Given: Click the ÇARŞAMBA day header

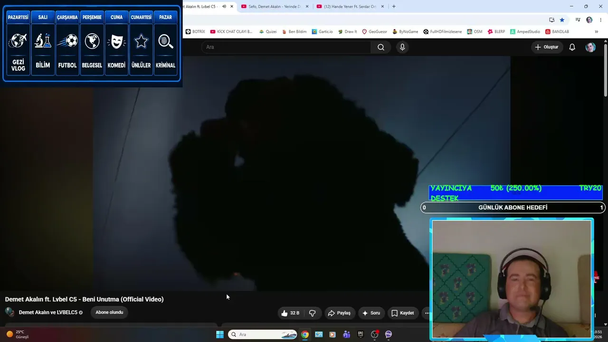Looking at the screenshot, I should 67,17.
